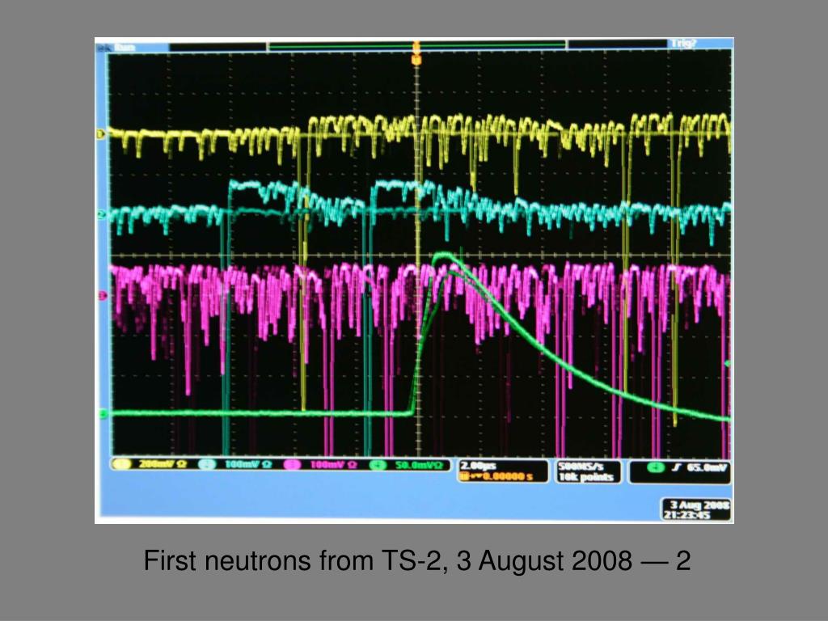The image size is (828, 621).
Task: Click the cyan channel 2 ground marker
Action: pos(102,214)
